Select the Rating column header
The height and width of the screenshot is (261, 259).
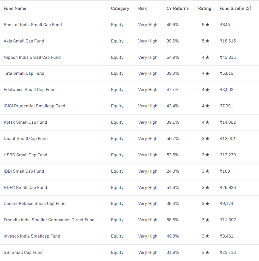(x=204, y=8)
